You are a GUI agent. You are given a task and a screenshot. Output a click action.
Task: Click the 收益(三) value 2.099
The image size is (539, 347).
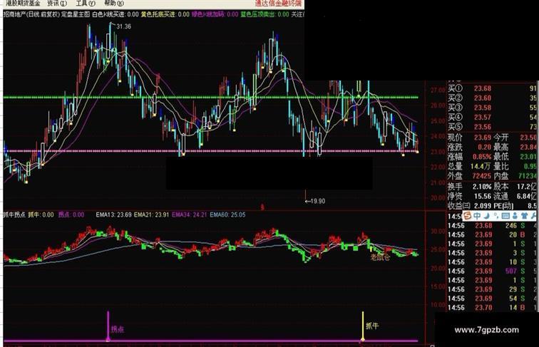(483, 206)
